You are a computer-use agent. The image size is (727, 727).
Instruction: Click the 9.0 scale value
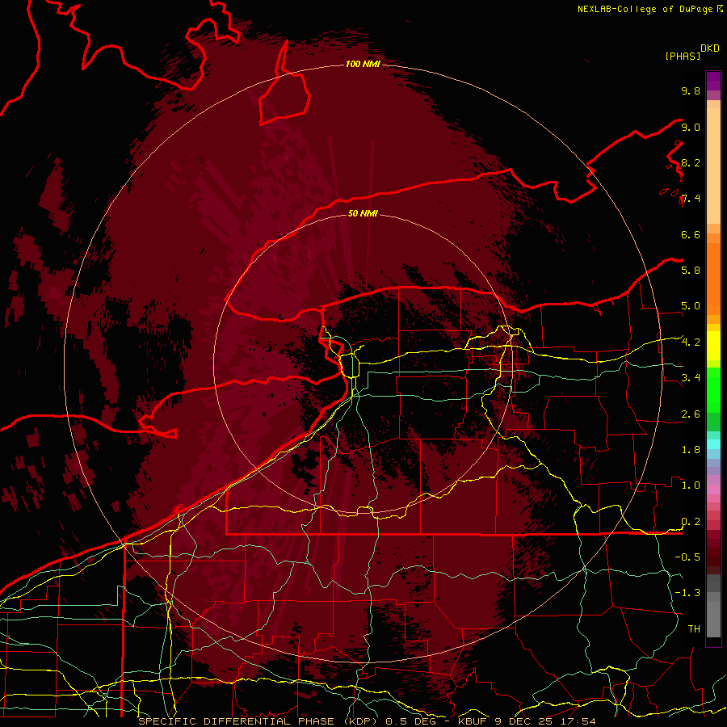[x=691, y=127]
